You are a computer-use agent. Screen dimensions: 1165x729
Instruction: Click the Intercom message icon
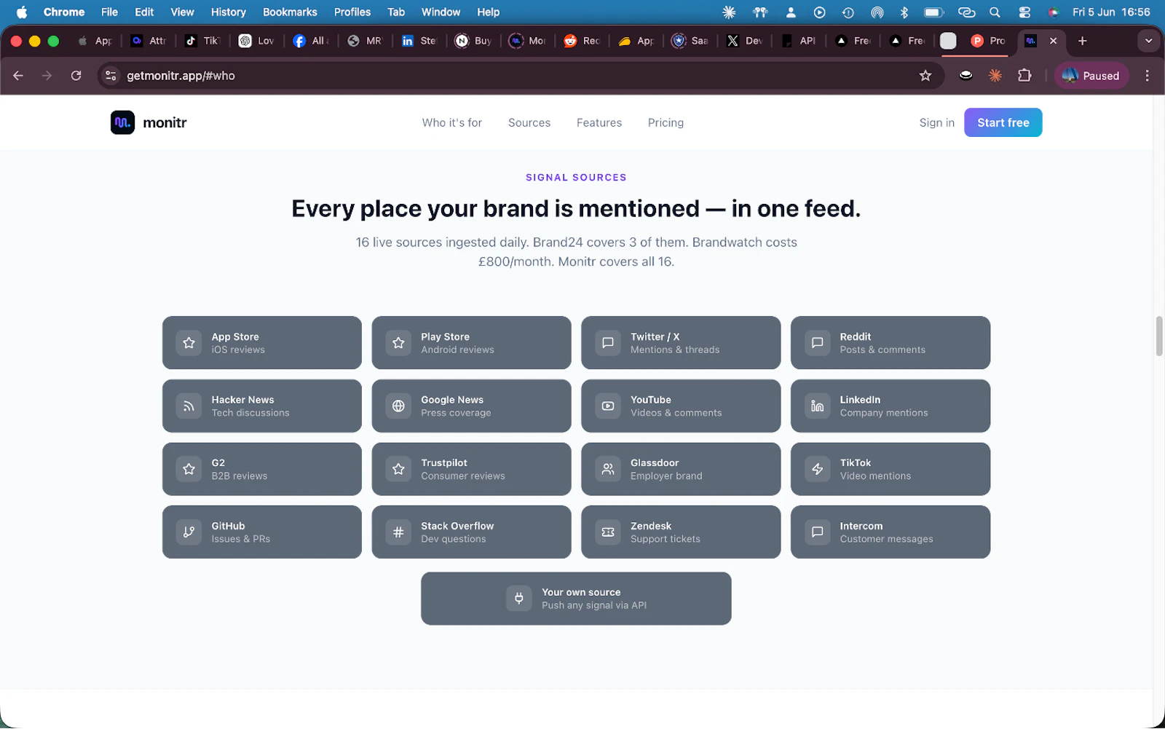tap(817, 532)
